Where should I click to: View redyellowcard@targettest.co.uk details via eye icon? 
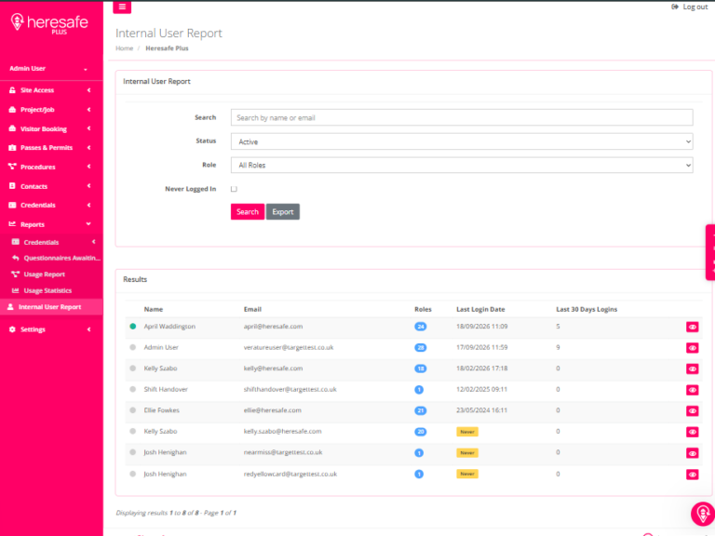coord(693,475)
